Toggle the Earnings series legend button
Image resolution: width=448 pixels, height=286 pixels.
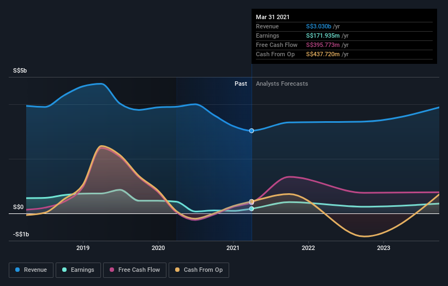point(78,270)
